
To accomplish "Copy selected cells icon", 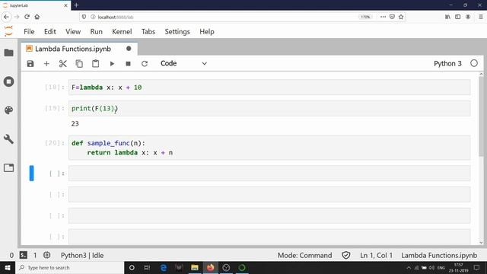I will 79,64.
